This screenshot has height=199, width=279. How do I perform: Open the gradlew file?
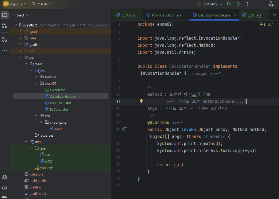tap(33, 187)
